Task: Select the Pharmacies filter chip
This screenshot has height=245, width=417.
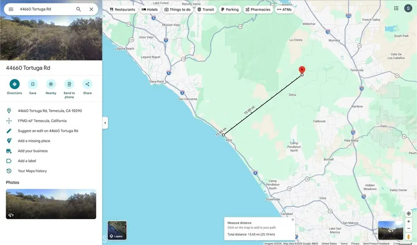Action: (258, 10)
